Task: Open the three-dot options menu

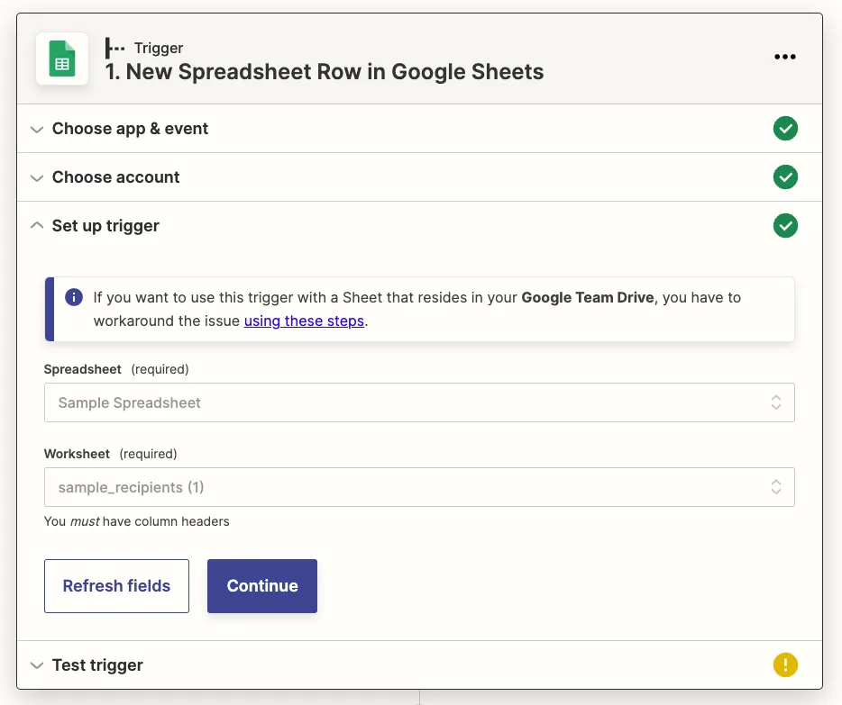Action: [785, 57]
